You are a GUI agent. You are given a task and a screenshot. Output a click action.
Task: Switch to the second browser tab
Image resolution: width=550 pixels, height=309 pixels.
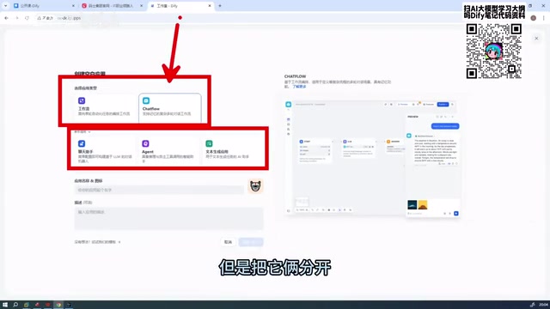click(x=113, y=6)
